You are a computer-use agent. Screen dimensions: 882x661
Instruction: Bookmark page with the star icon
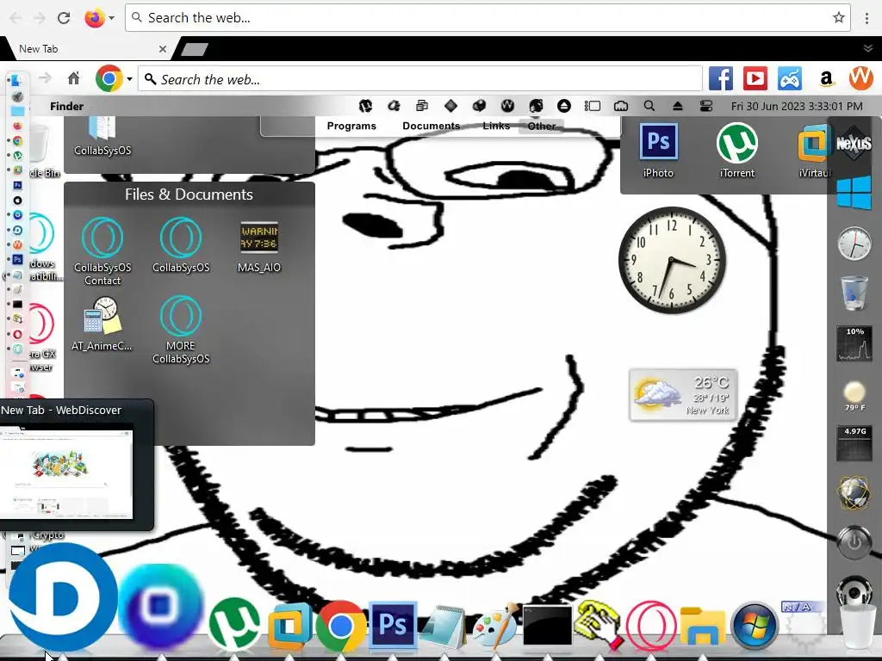839,17
